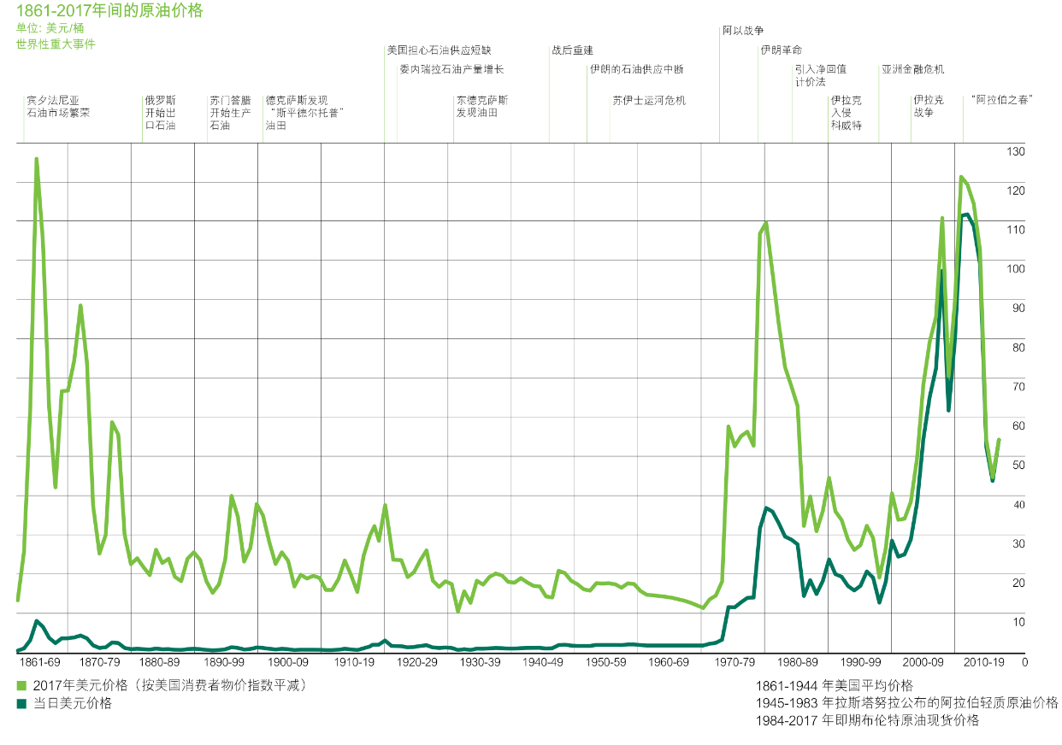
Task: Select event label "阿拉伯之春"
Action: click(1002, 101)
